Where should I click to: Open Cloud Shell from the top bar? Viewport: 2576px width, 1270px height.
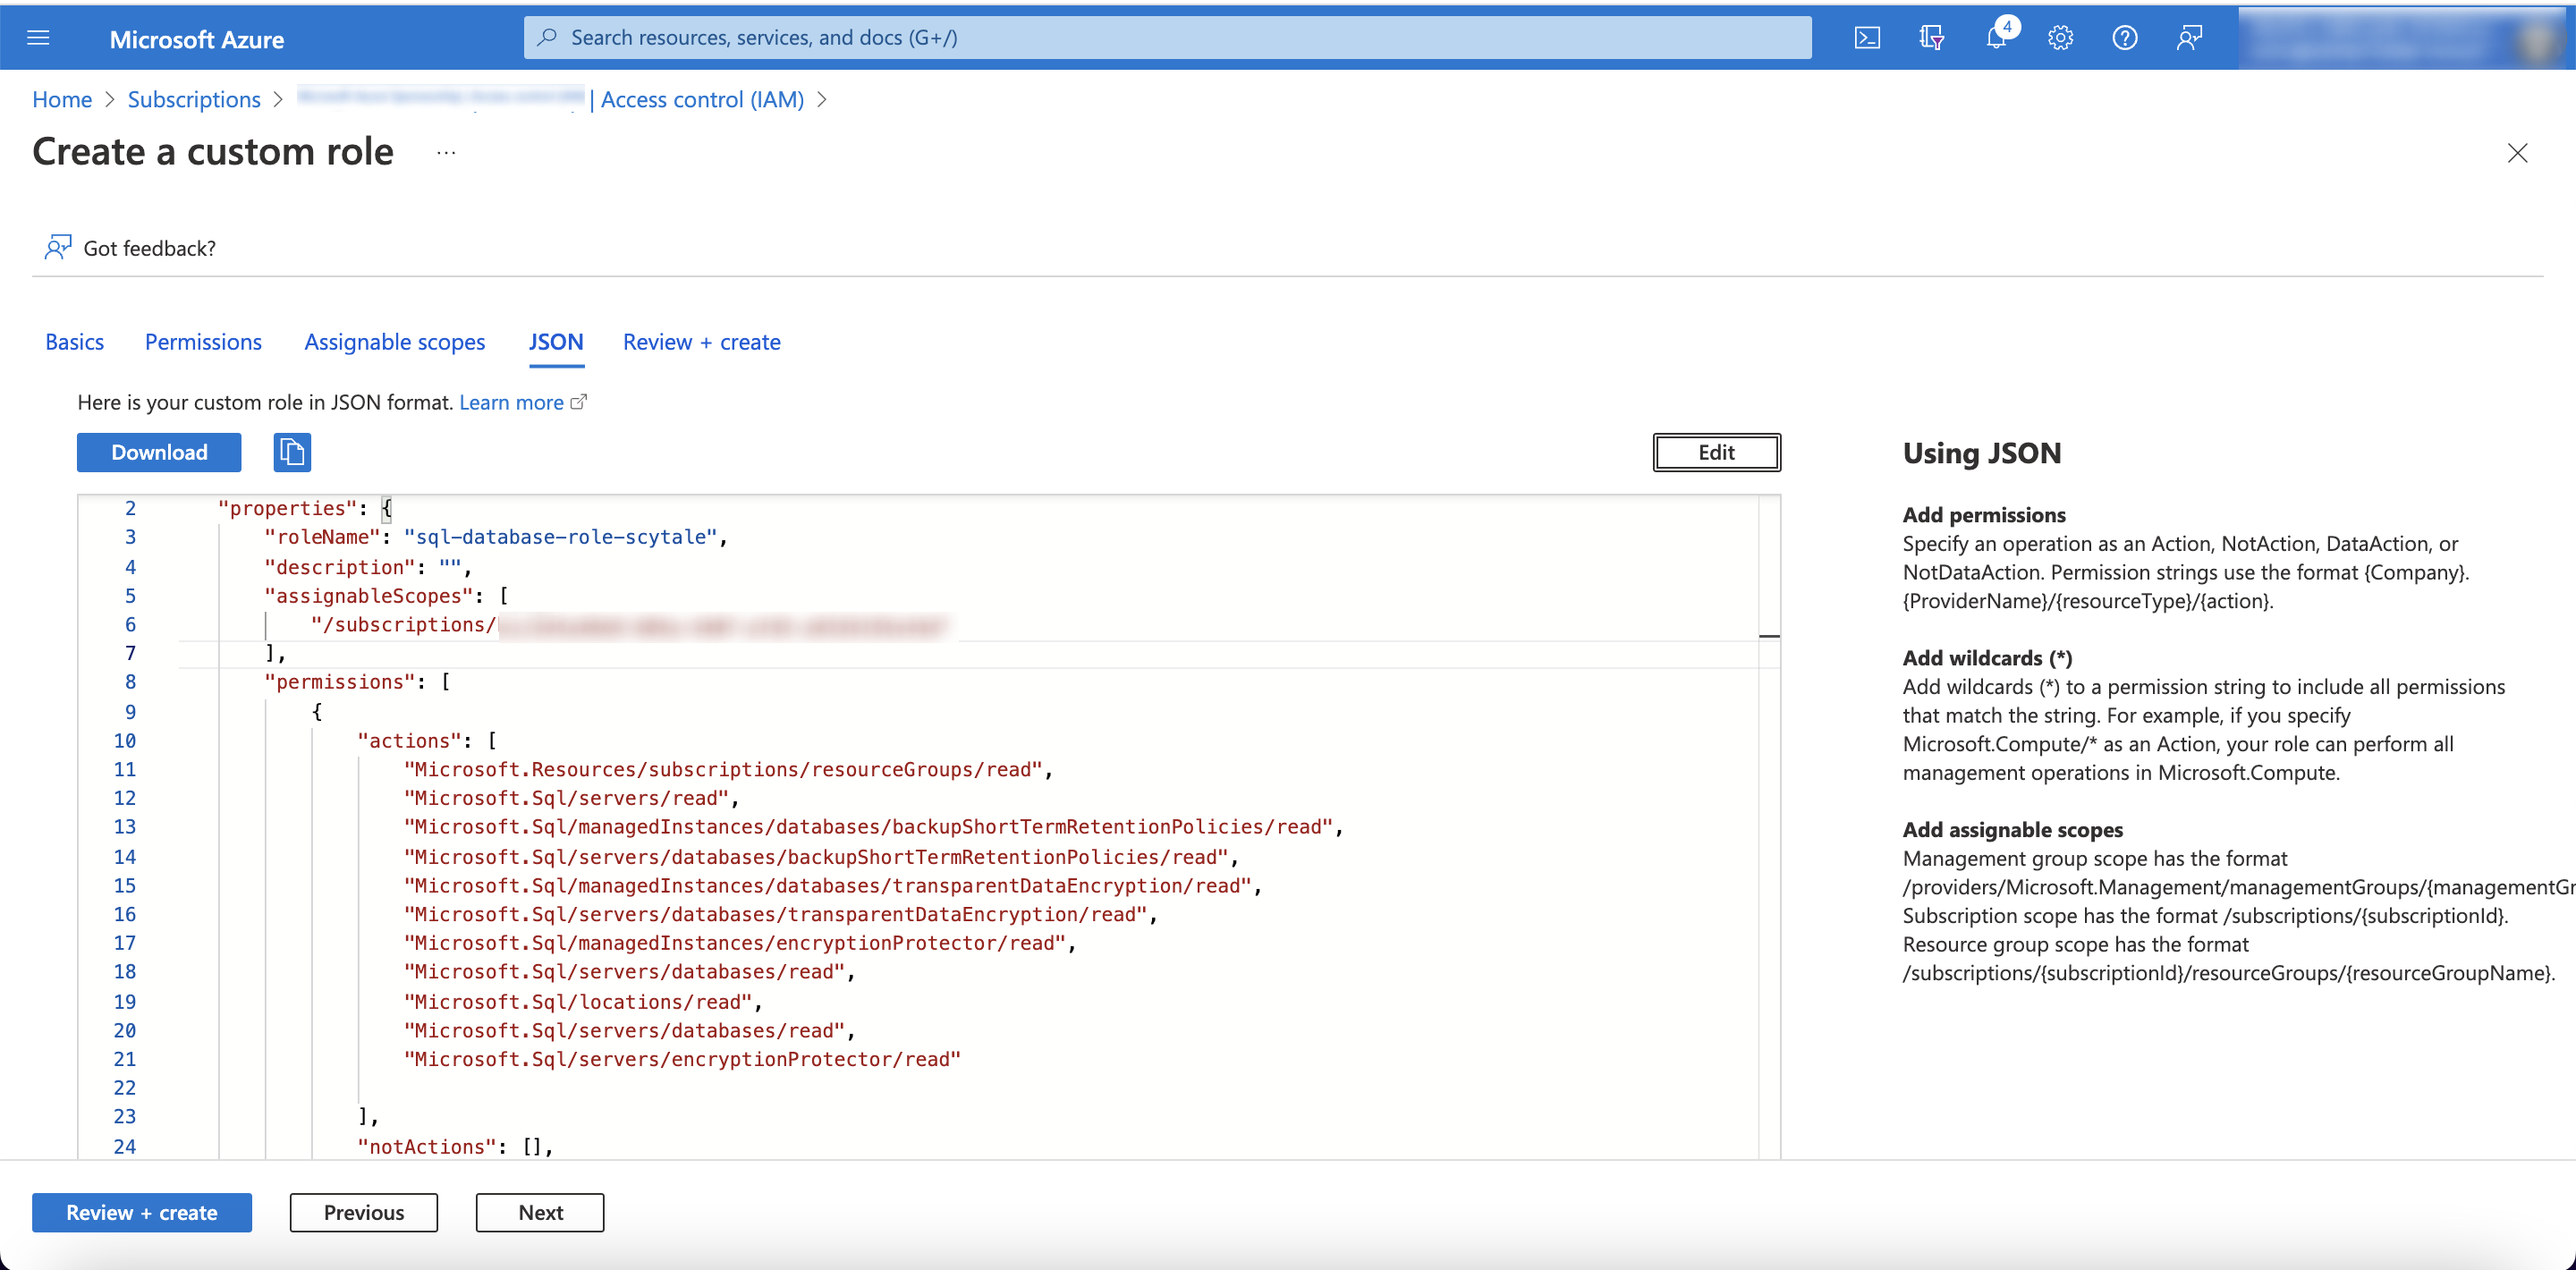[1867, 38]
